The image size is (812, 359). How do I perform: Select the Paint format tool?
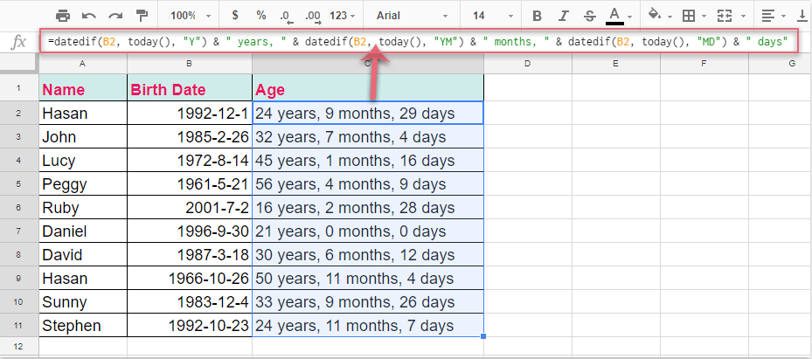[x=142, y=16]
